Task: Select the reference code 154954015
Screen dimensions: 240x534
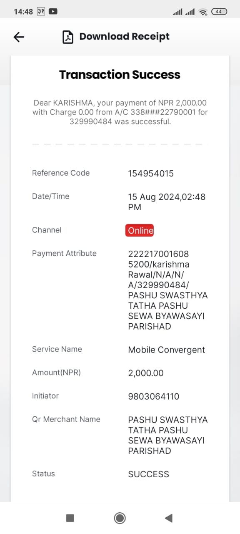Action: [151, 174]
